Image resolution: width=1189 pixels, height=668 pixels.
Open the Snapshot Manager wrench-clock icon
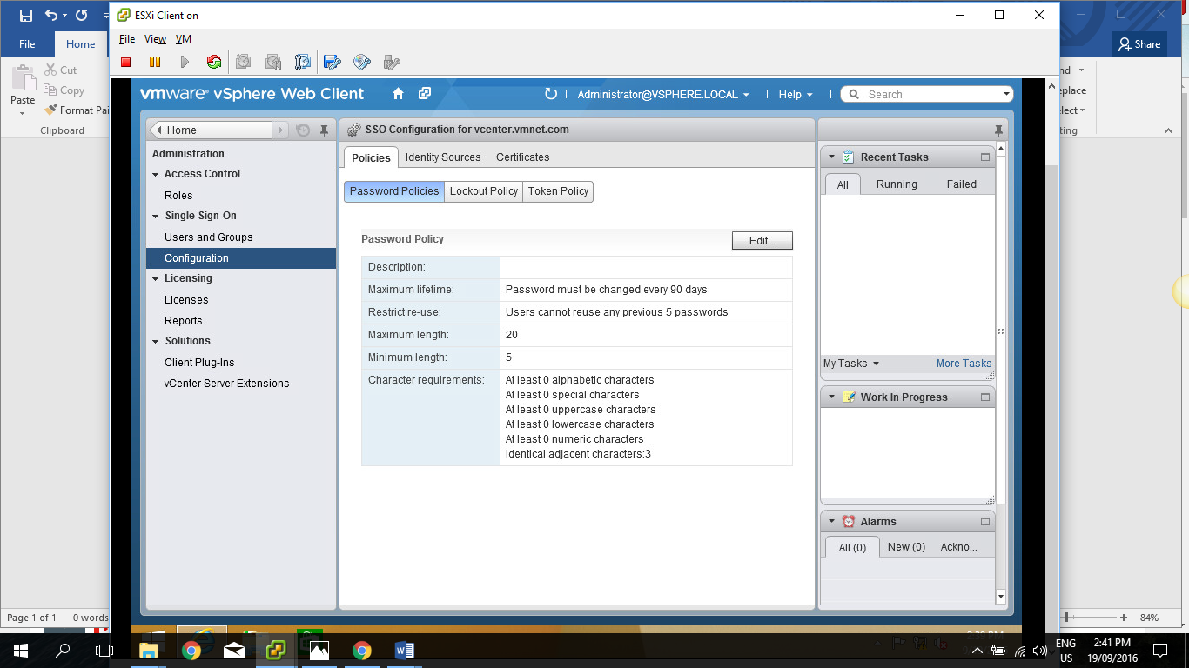(x=303, y=62)
